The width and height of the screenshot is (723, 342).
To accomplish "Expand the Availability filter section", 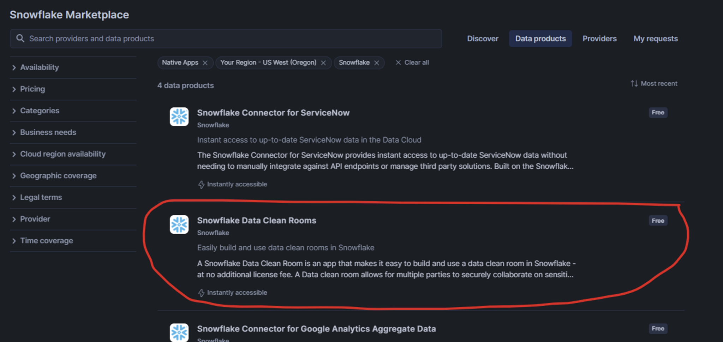I will (39, 67).
